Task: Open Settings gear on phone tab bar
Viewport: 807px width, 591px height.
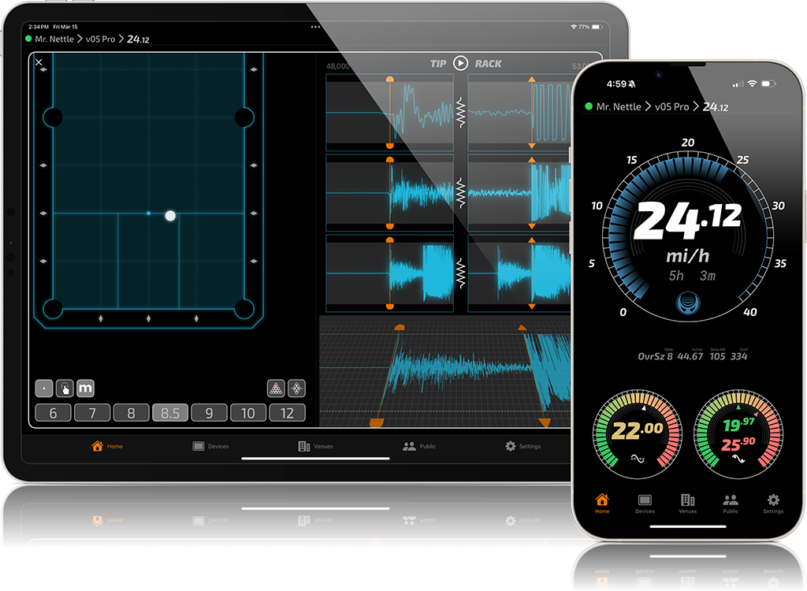Action: tap(773, 504)
